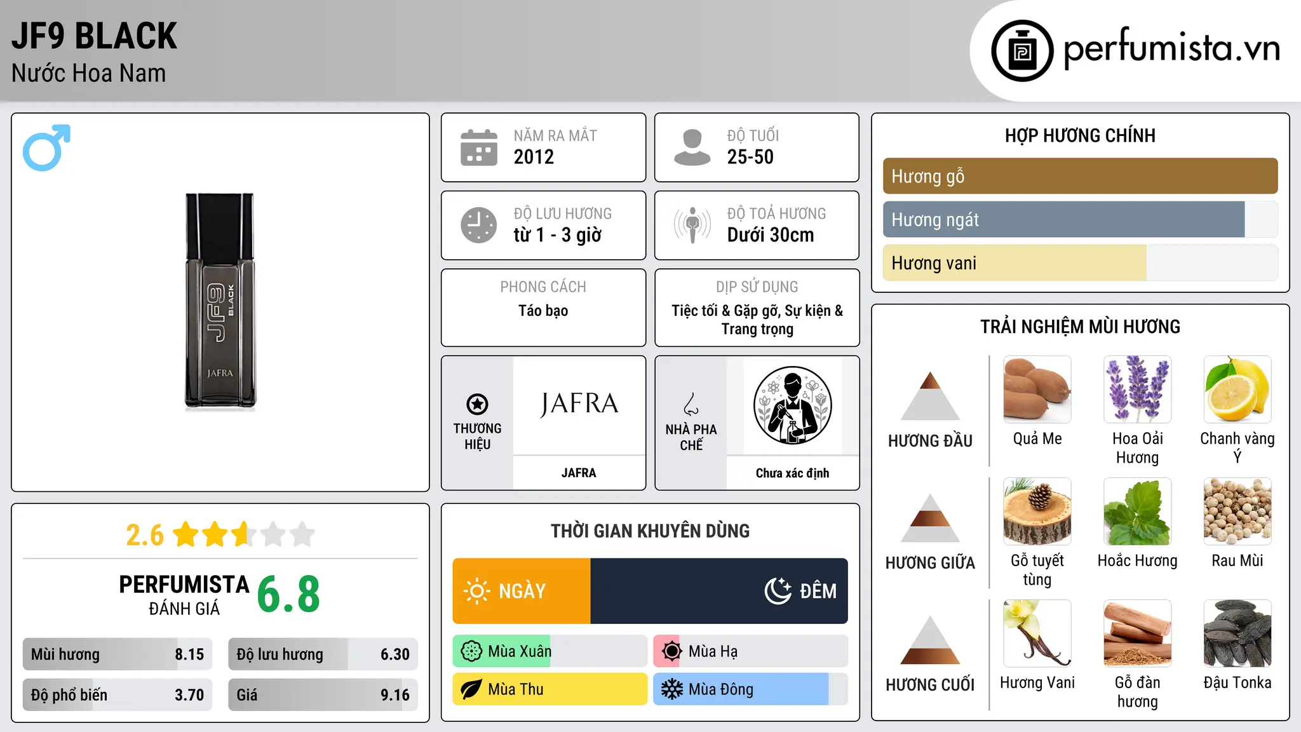This screenshot has width=1301, height=732.
Task: Click the dark Đêm night segment
Action: point(719,591)
